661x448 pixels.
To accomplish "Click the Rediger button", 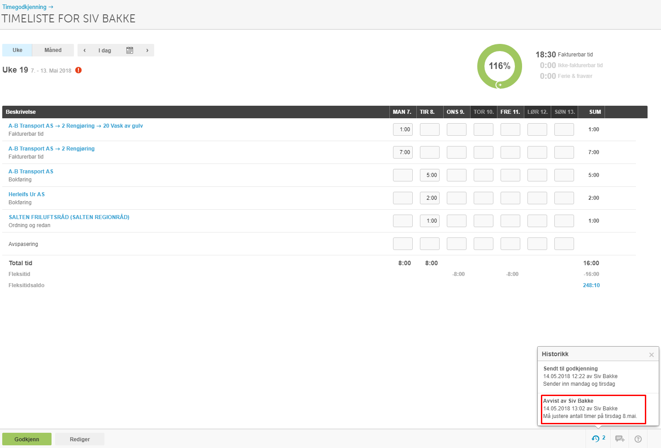I will 80,439.
